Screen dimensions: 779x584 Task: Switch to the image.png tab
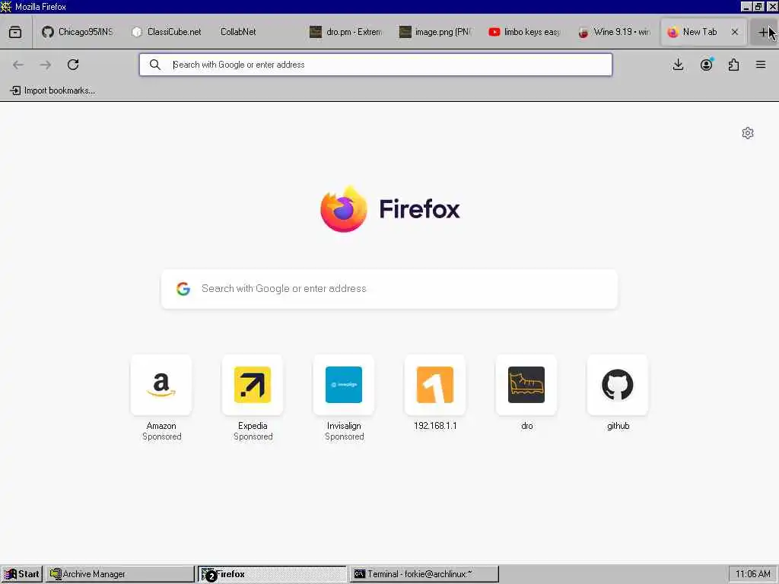(435, 32)
